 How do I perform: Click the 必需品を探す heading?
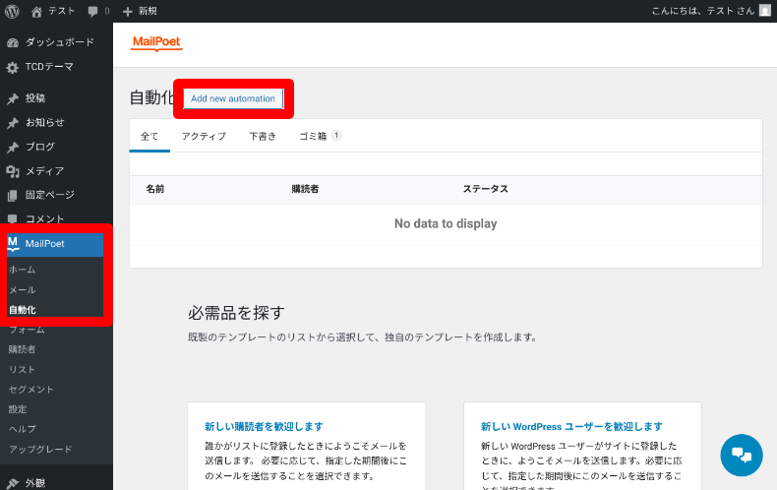click(236, 313)
